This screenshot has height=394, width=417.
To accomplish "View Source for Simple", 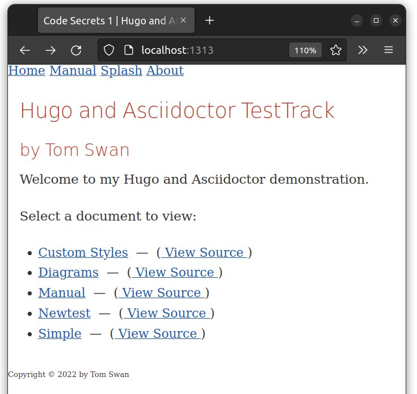I will tap(158, 334).
